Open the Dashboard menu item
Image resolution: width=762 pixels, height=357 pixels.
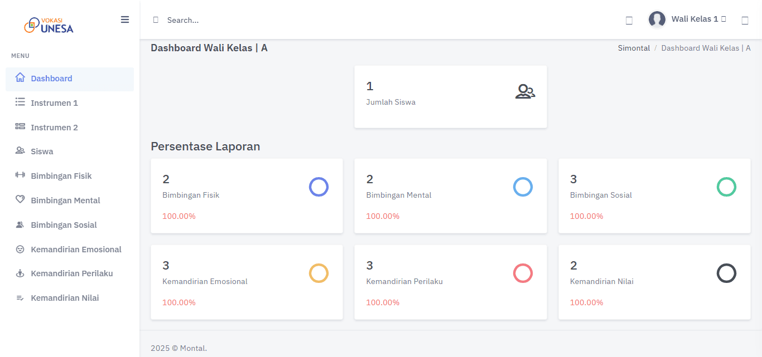[x=70, y=79]
